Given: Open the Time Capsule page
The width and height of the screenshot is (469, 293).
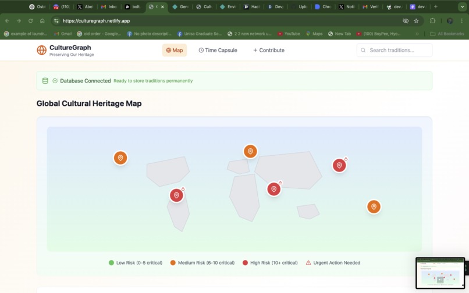Looking at the screenshot, I should [x=218, y=50].
